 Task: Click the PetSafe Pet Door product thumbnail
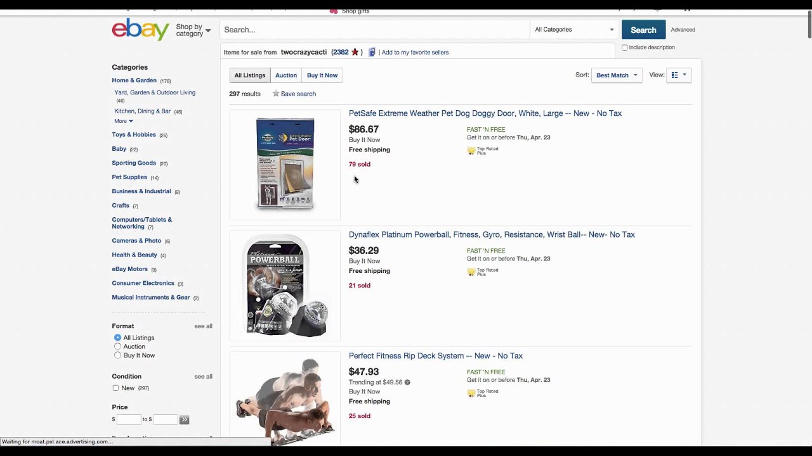click(285, 165)
